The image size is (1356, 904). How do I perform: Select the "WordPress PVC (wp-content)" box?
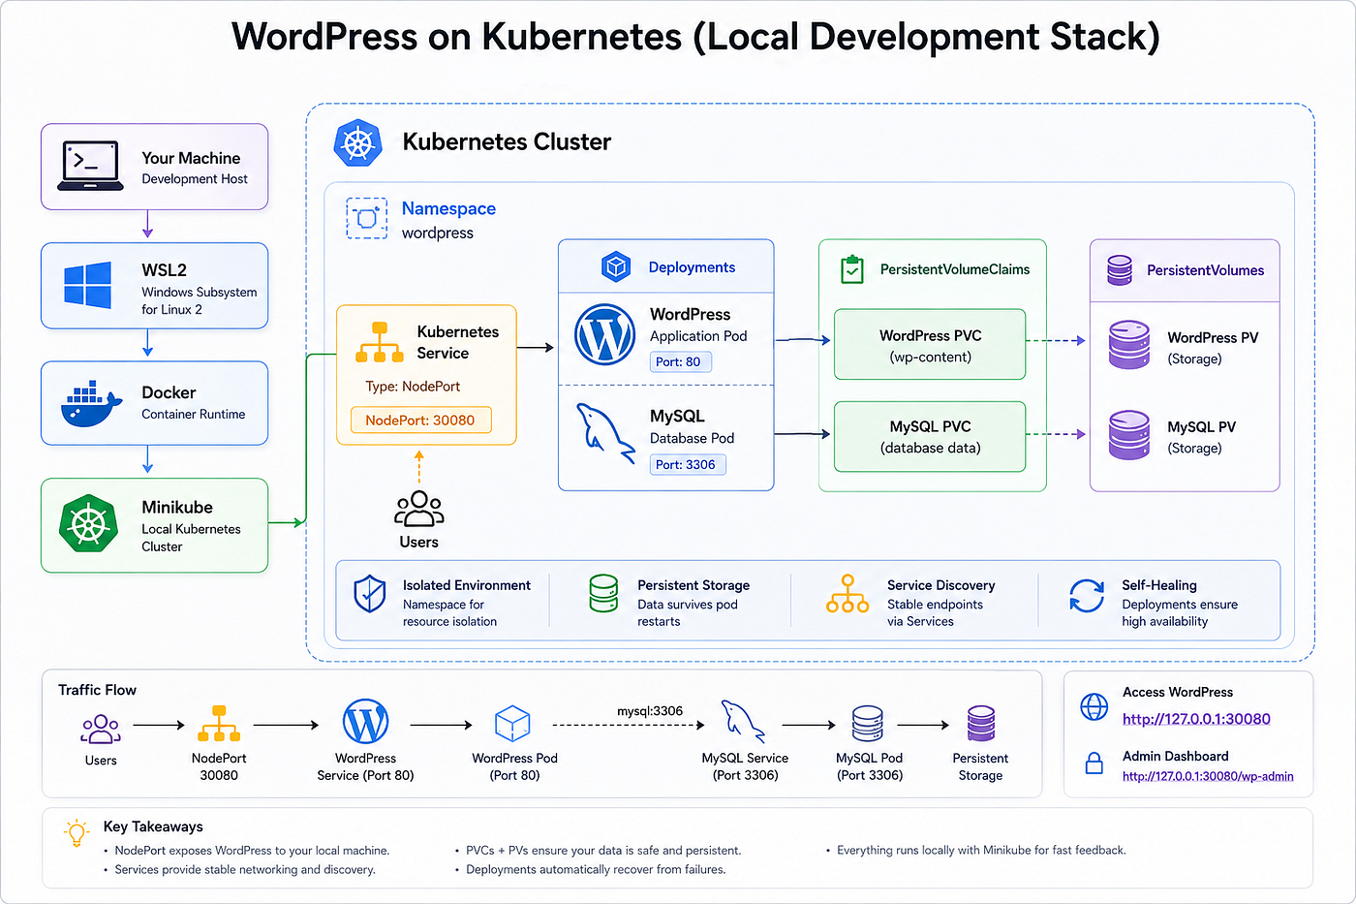[x=930, y=345]
